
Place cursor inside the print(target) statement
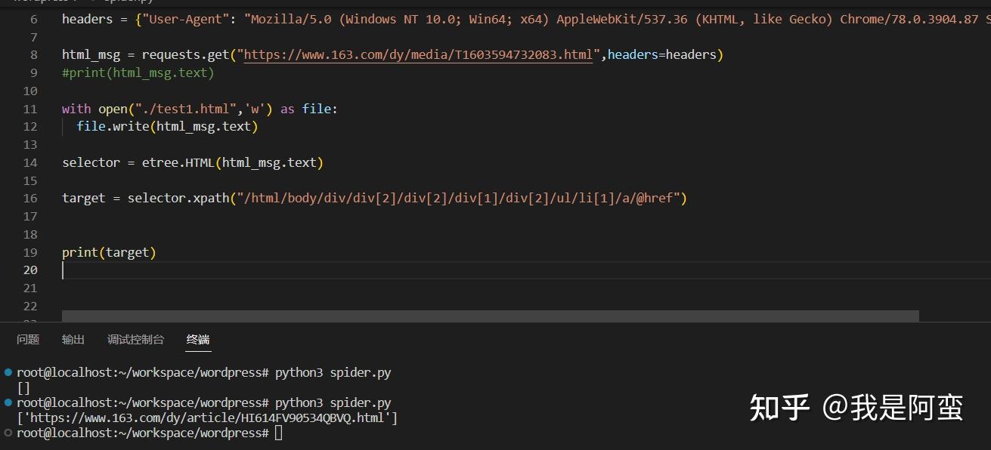pyautogui.click(x=108, y=252)
